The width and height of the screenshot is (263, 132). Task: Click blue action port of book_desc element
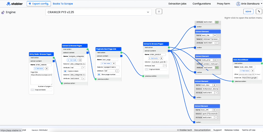tap(195, 97)
